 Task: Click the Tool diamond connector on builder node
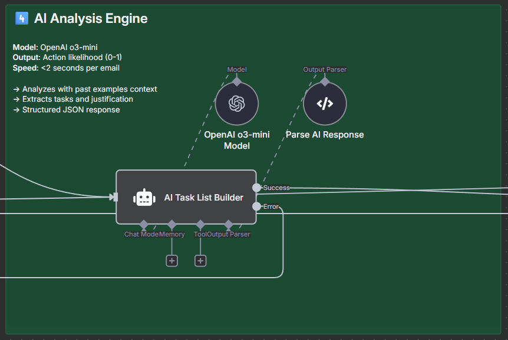(x=200, y=224)
